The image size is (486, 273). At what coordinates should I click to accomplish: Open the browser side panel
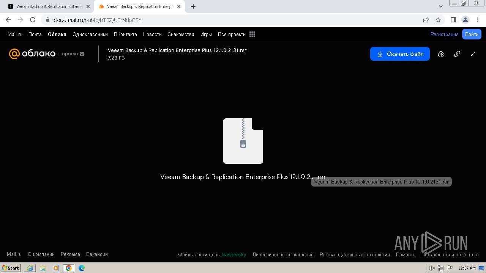click(453, 20)
